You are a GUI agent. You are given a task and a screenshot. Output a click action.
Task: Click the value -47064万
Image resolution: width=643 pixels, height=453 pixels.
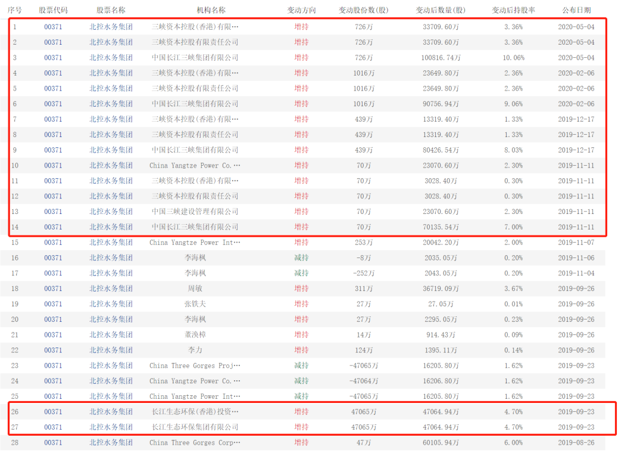[x=364, y=381]
